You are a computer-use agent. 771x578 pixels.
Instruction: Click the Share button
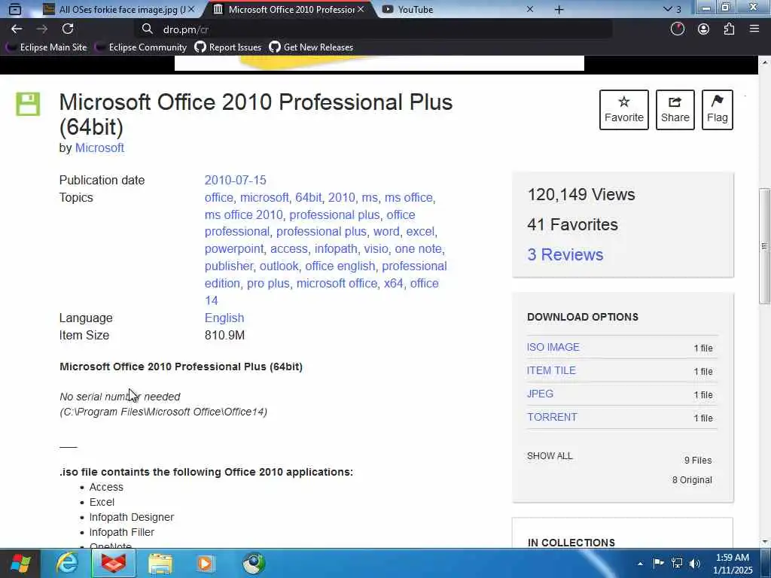pos(675,110)
